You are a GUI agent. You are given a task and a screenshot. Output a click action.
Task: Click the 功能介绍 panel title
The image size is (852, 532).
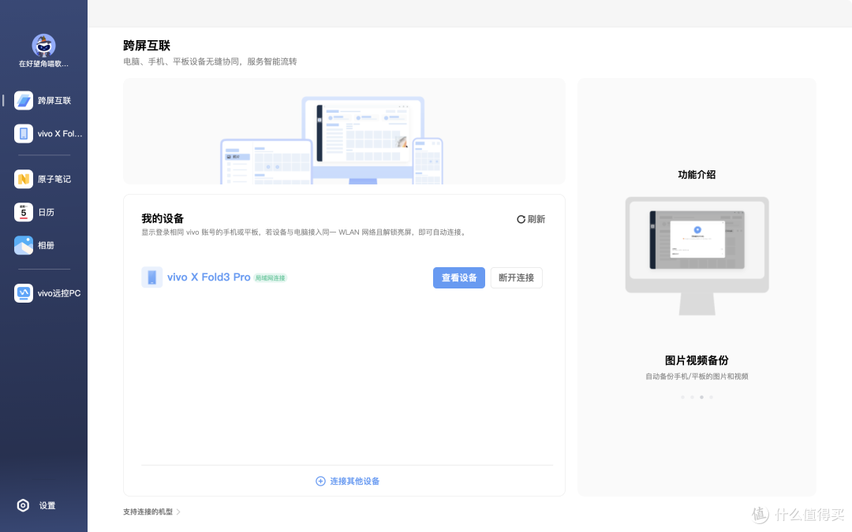697,175
